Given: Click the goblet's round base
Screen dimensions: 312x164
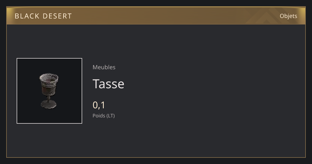Looking at the screenshot, I should (48, 105).
